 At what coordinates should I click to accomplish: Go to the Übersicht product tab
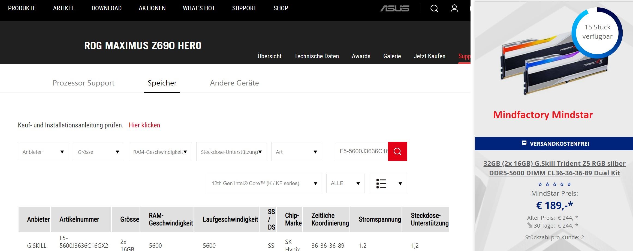[270, 56]
